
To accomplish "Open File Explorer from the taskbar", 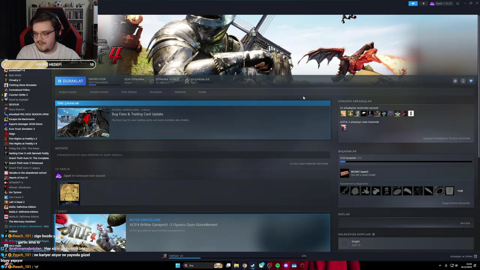I will point(236,265).
